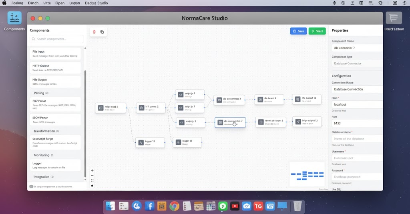Click the Port field showing 5432
This screenshot has height=214, width=410.
pyautogui.click(x=356, y=123)
